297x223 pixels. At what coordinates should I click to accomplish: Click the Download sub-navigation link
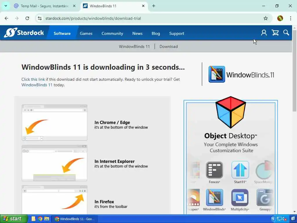[x=169, y=46]
